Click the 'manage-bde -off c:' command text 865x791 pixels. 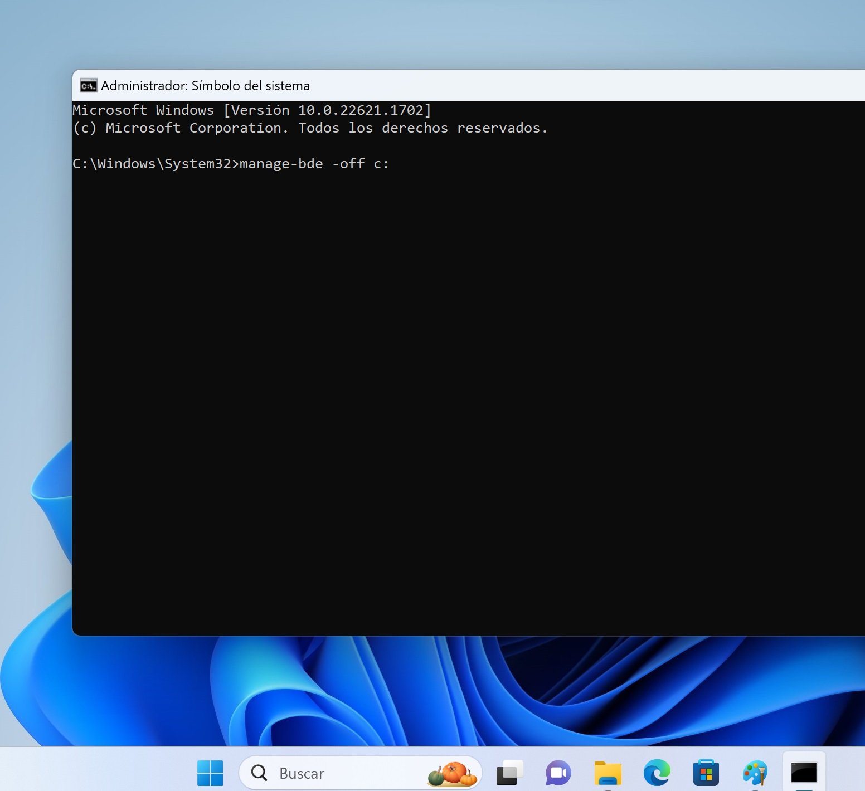[314, 164]
